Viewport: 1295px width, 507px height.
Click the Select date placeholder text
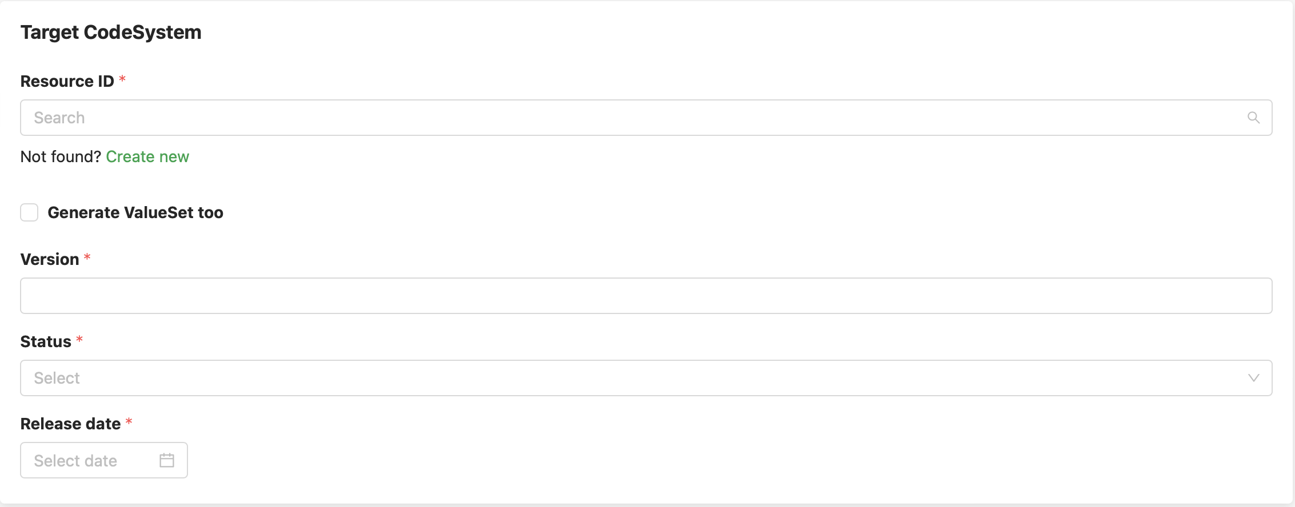(x=75, y=460)
